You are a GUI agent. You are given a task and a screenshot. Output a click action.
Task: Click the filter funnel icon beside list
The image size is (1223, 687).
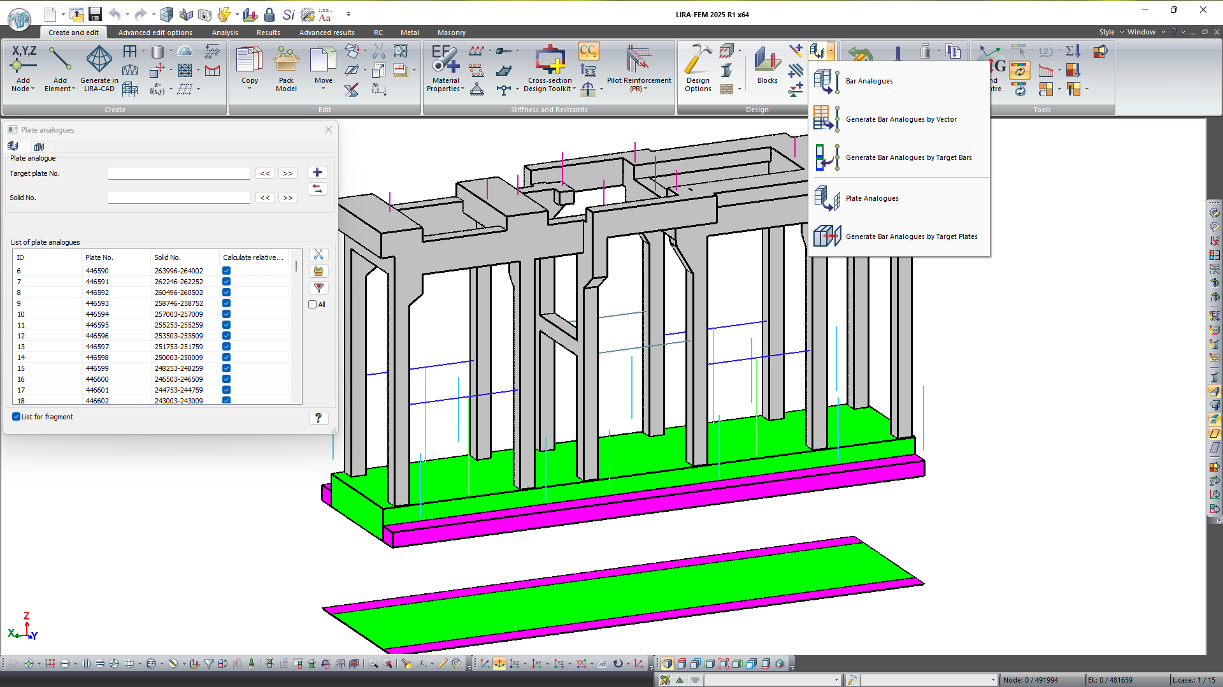[x=318, y=288]
